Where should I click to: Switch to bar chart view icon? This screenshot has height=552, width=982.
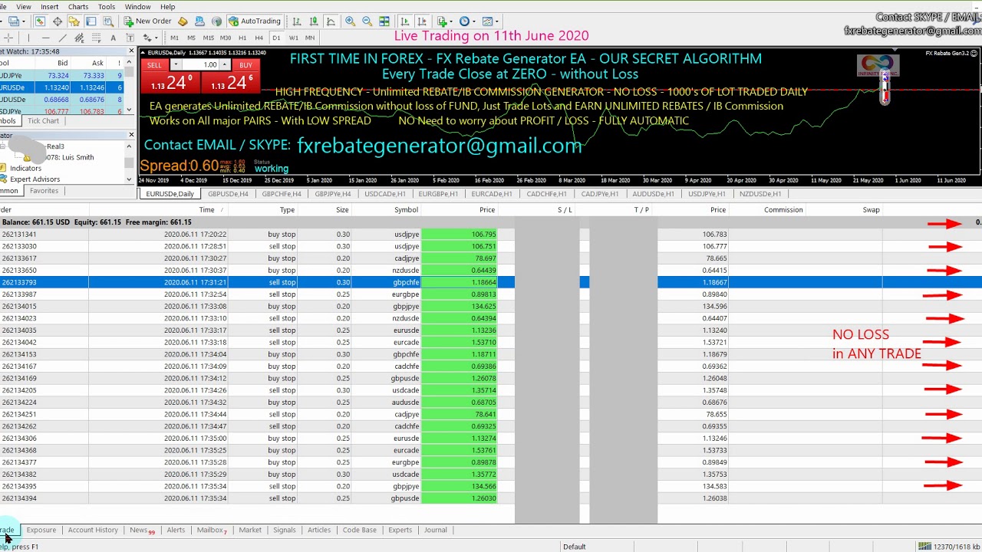point(296,21)
